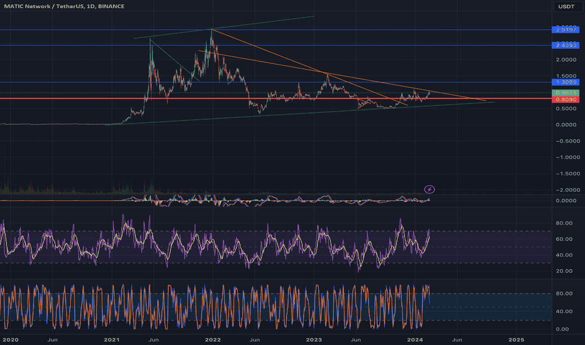Click the purple lightning bolt icon
585x345 pixels.
pyautogui.click(x=429, y=189)
